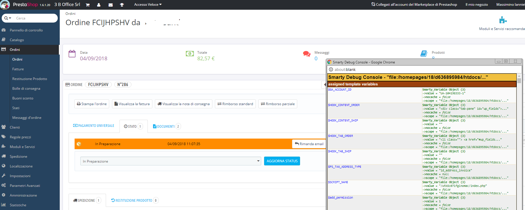Click the Moduli e Servizi raccomandati label
The height and width of the screenshot is (210, 525).
(x=502, y=29)
